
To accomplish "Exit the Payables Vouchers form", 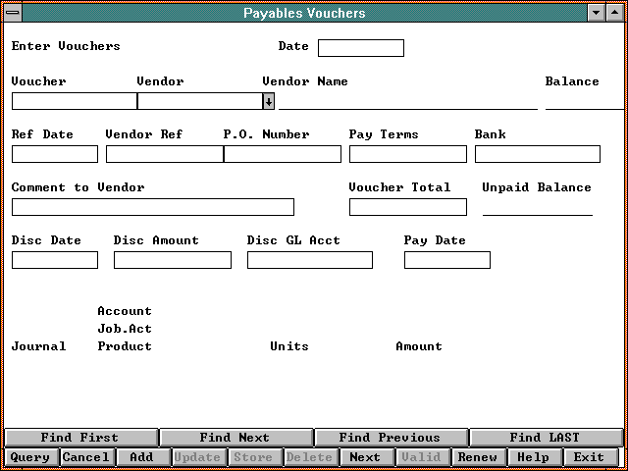I will tap(589, 457).
